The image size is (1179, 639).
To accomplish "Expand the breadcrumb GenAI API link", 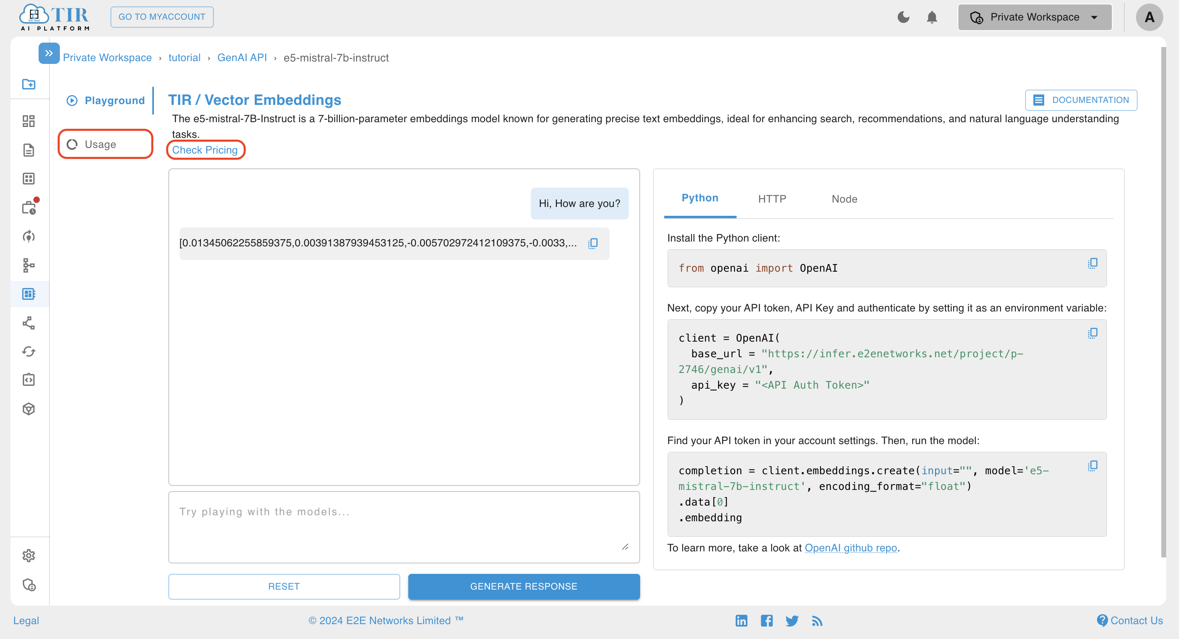I will click(242, 57).
